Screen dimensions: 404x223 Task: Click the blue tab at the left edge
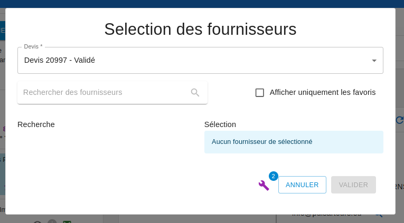click(x=3, y=31)
